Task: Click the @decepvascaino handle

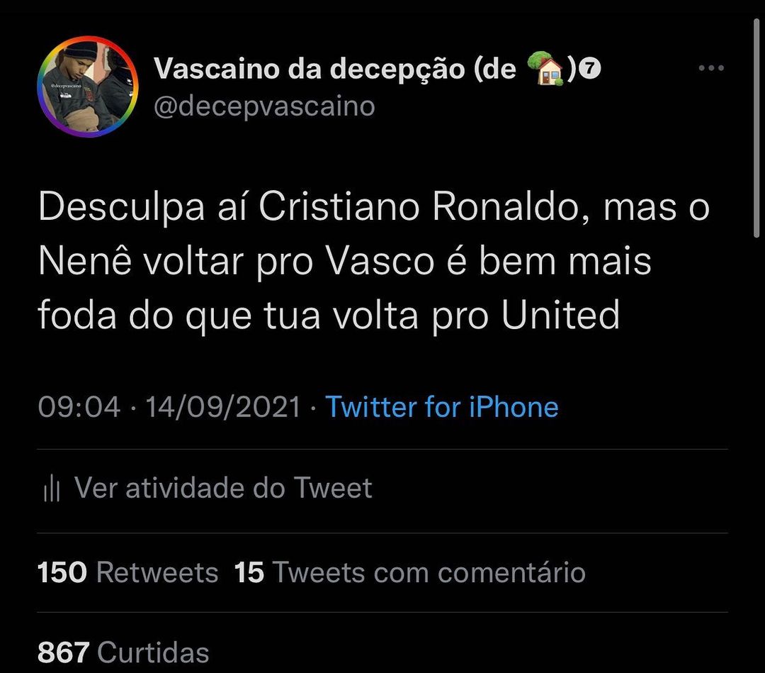Action: coord(264,106)
